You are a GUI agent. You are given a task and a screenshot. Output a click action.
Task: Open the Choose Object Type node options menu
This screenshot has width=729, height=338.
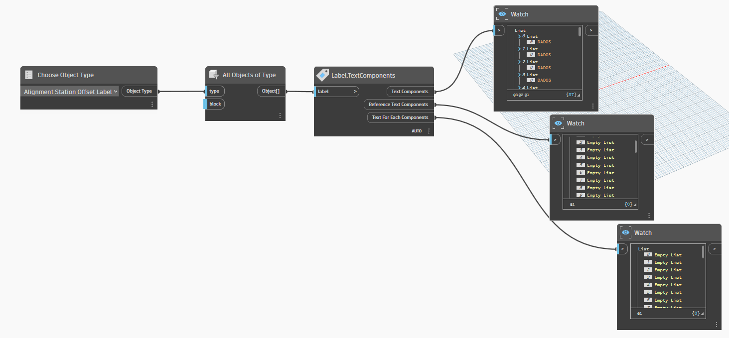tap(152, 104)
